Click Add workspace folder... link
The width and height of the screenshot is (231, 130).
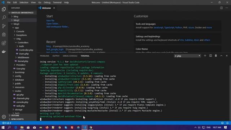58,27
